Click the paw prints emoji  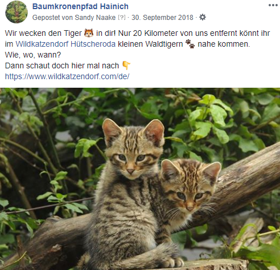[190, 44]
